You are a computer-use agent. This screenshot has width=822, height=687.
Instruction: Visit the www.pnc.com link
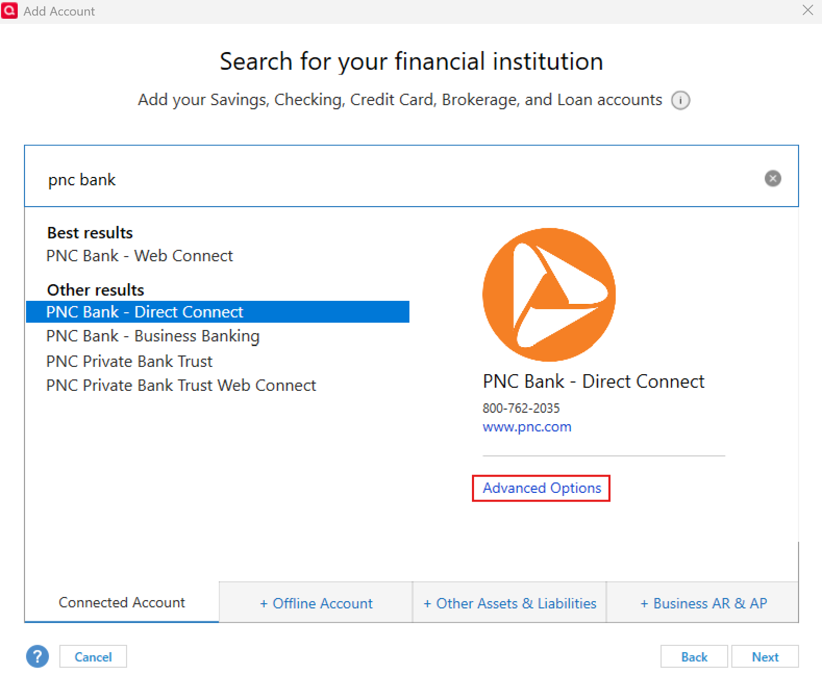tap(527, 427)
